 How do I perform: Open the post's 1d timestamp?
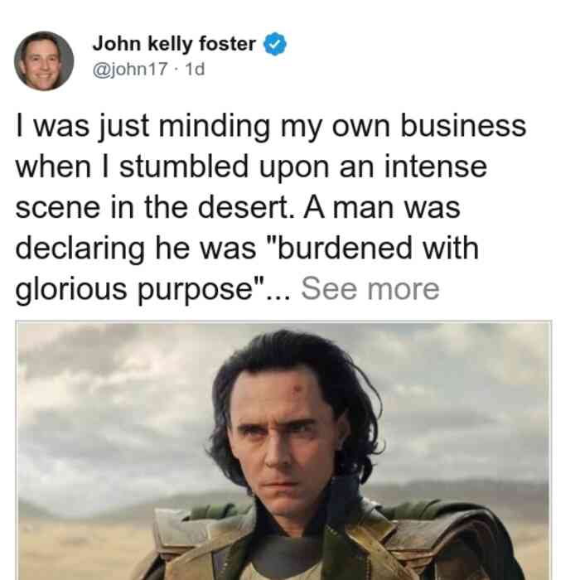tap(195, 69)
